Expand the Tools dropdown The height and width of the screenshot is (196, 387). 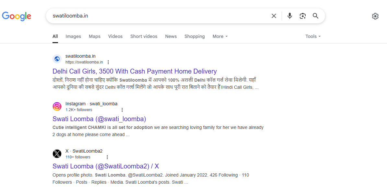click(313, 37)
